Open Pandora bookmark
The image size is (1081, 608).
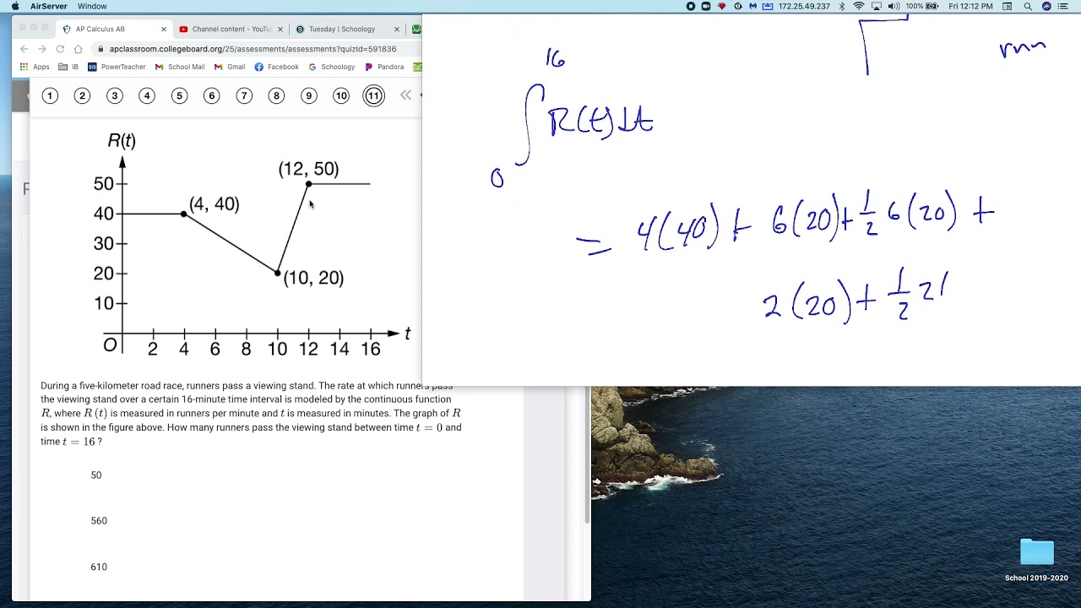point(384,67)
